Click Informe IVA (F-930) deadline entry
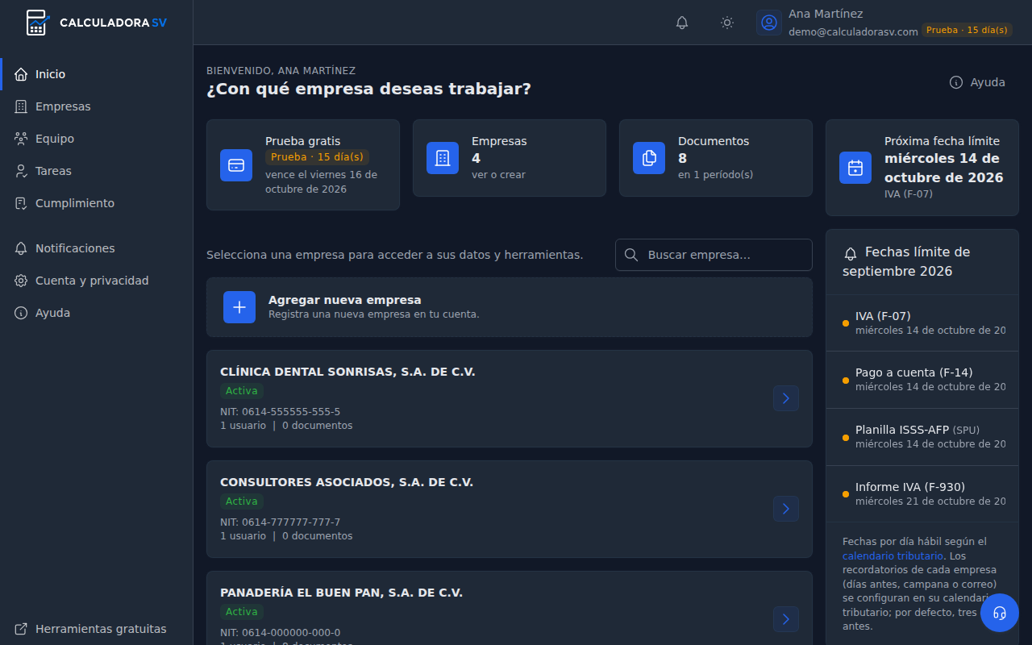The image size is (1032, 645). 922,494
